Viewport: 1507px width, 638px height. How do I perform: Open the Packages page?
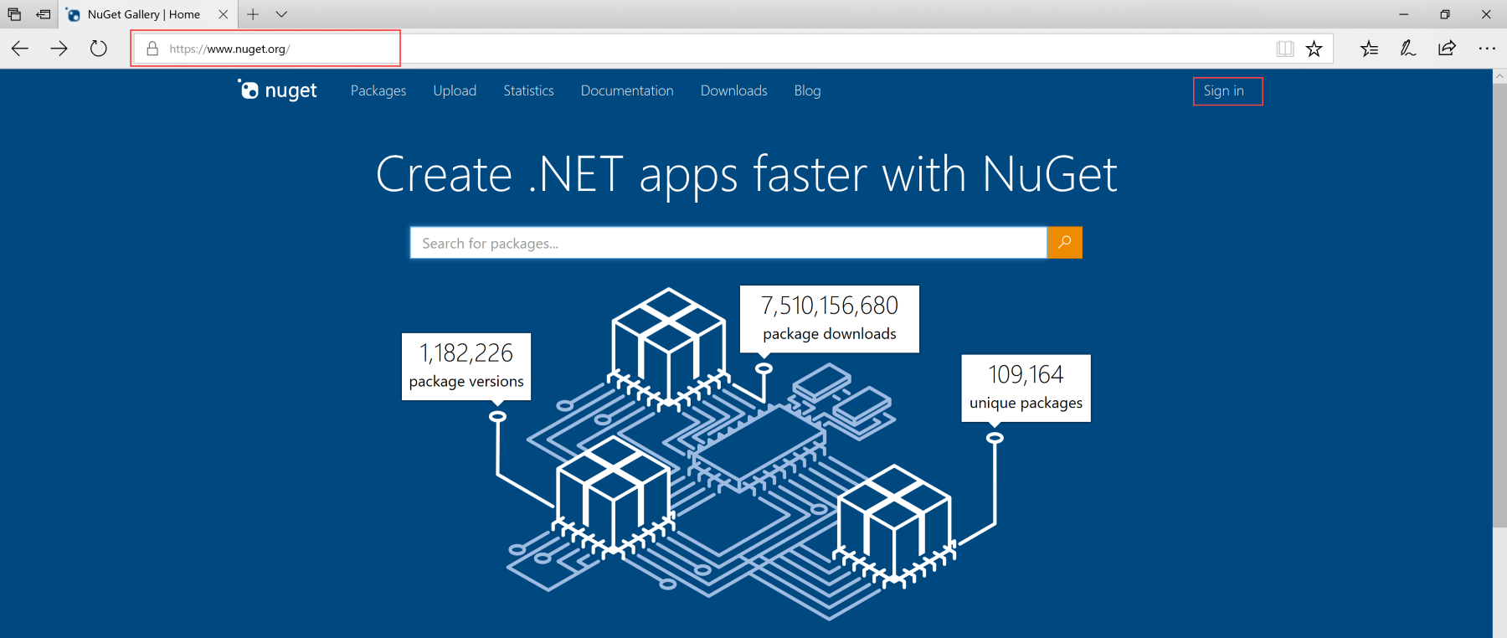click(x=378, y=90)
